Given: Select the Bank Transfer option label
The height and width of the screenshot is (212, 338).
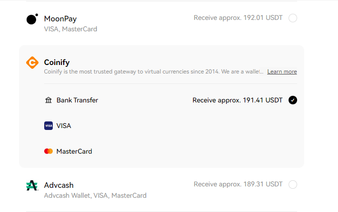Looking at the screenshot, I should pyautogui.click(x=77, y=100).
